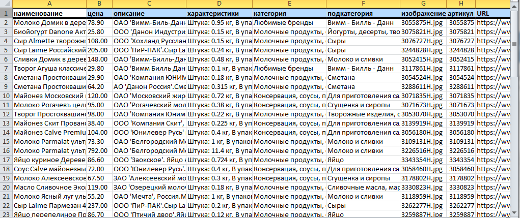The width and height of the screenshot is (520, 218).
Task: Select column E header
Action: [x=289, y=4]
